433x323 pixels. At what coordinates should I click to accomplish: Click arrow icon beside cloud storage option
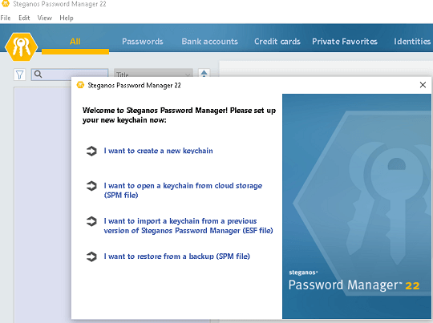point(91,186)
